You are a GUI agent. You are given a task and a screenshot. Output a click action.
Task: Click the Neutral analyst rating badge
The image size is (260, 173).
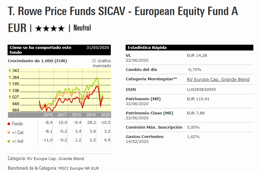[x=82, y=28]
